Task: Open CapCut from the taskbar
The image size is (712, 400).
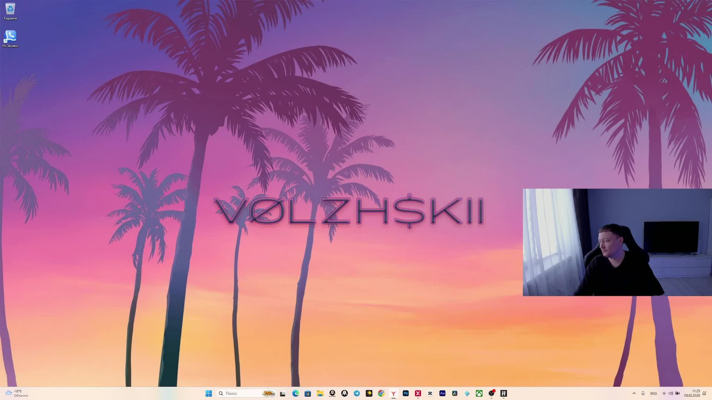Action: click(x=430, y=393)
